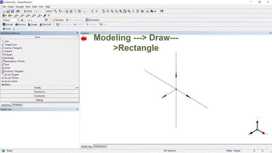
Task: Open the Create menu
Action: [11, 7]
